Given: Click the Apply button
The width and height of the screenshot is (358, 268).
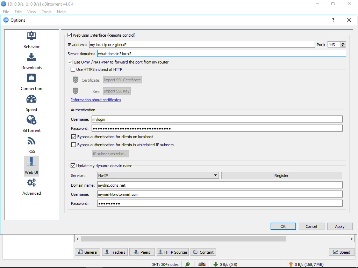Looking at the screenshot, I should tap(340, 226).
